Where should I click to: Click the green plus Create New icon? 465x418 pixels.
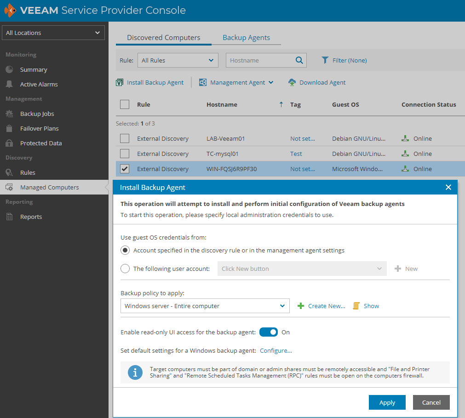301,306
